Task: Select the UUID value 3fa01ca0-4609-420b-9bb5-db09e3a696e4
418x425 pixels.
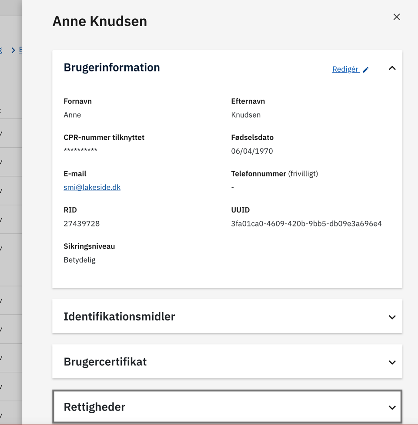Action: coord(307,224)
